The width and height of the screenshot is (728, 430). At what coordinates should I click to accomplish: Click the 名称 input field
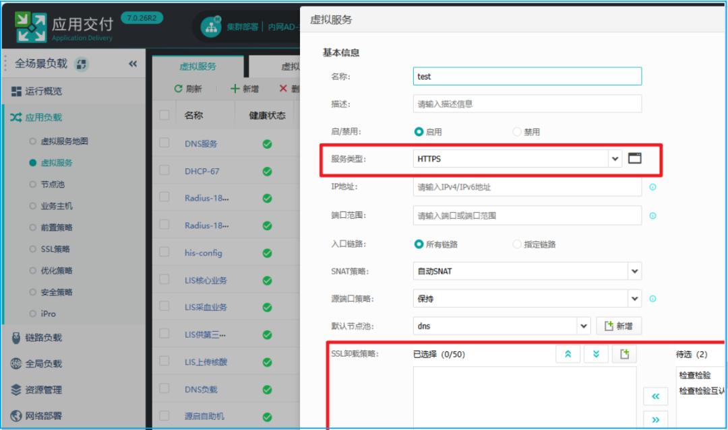click(526, 76)
